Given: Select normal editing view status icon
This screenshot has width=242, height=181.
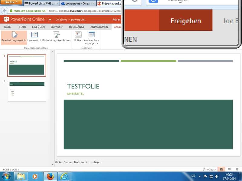Looking at the screenshot, I should coord(221,169).
